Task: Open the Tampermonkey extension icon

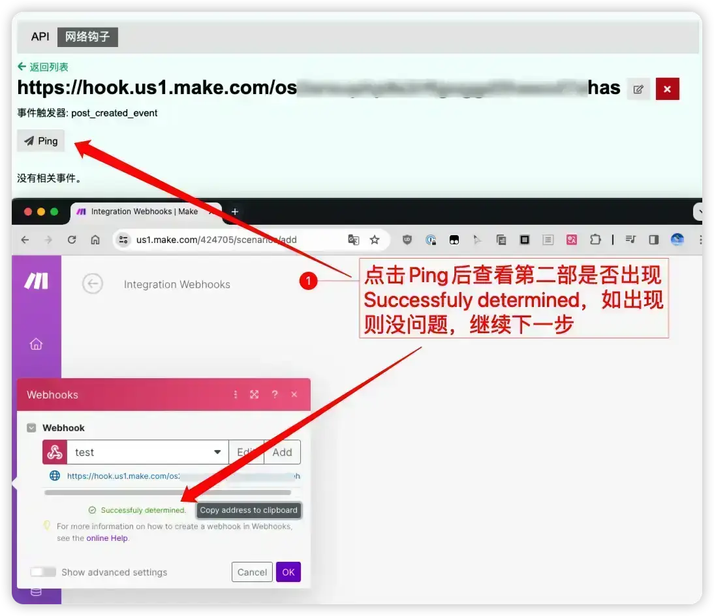Action: pyautogui.click(x=454, y=240)
